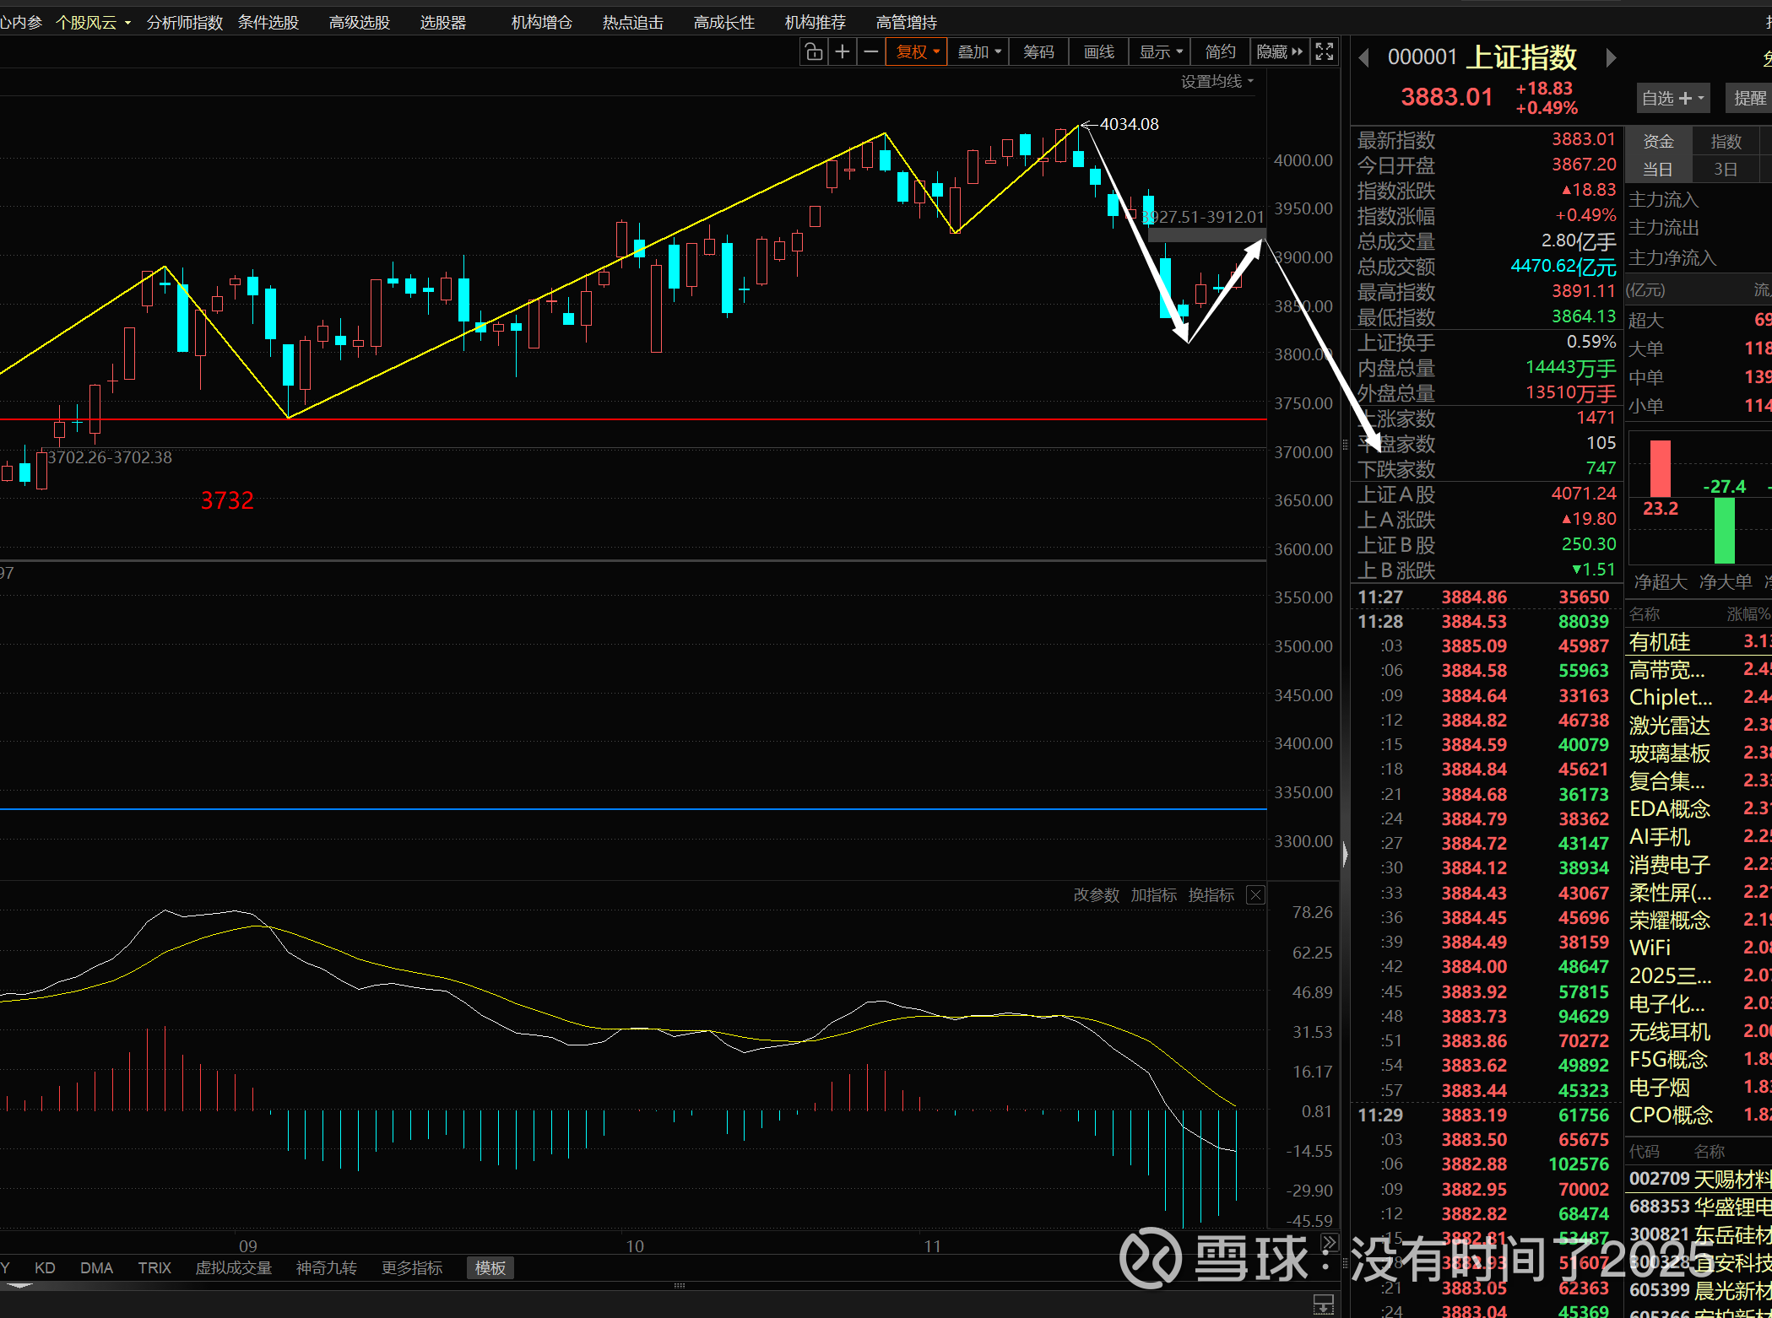
Task: Add to watchlist via 自选 button
Action: click(1672, 99)
